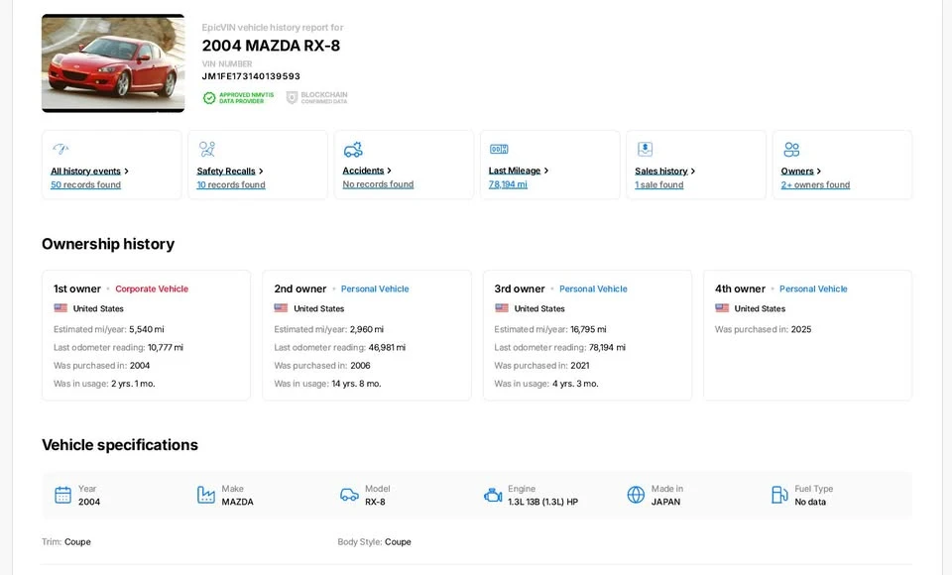Click the VIN number JM1FE173140139593
The width and height of the screenshot is (952, 575).
[251, 76]
